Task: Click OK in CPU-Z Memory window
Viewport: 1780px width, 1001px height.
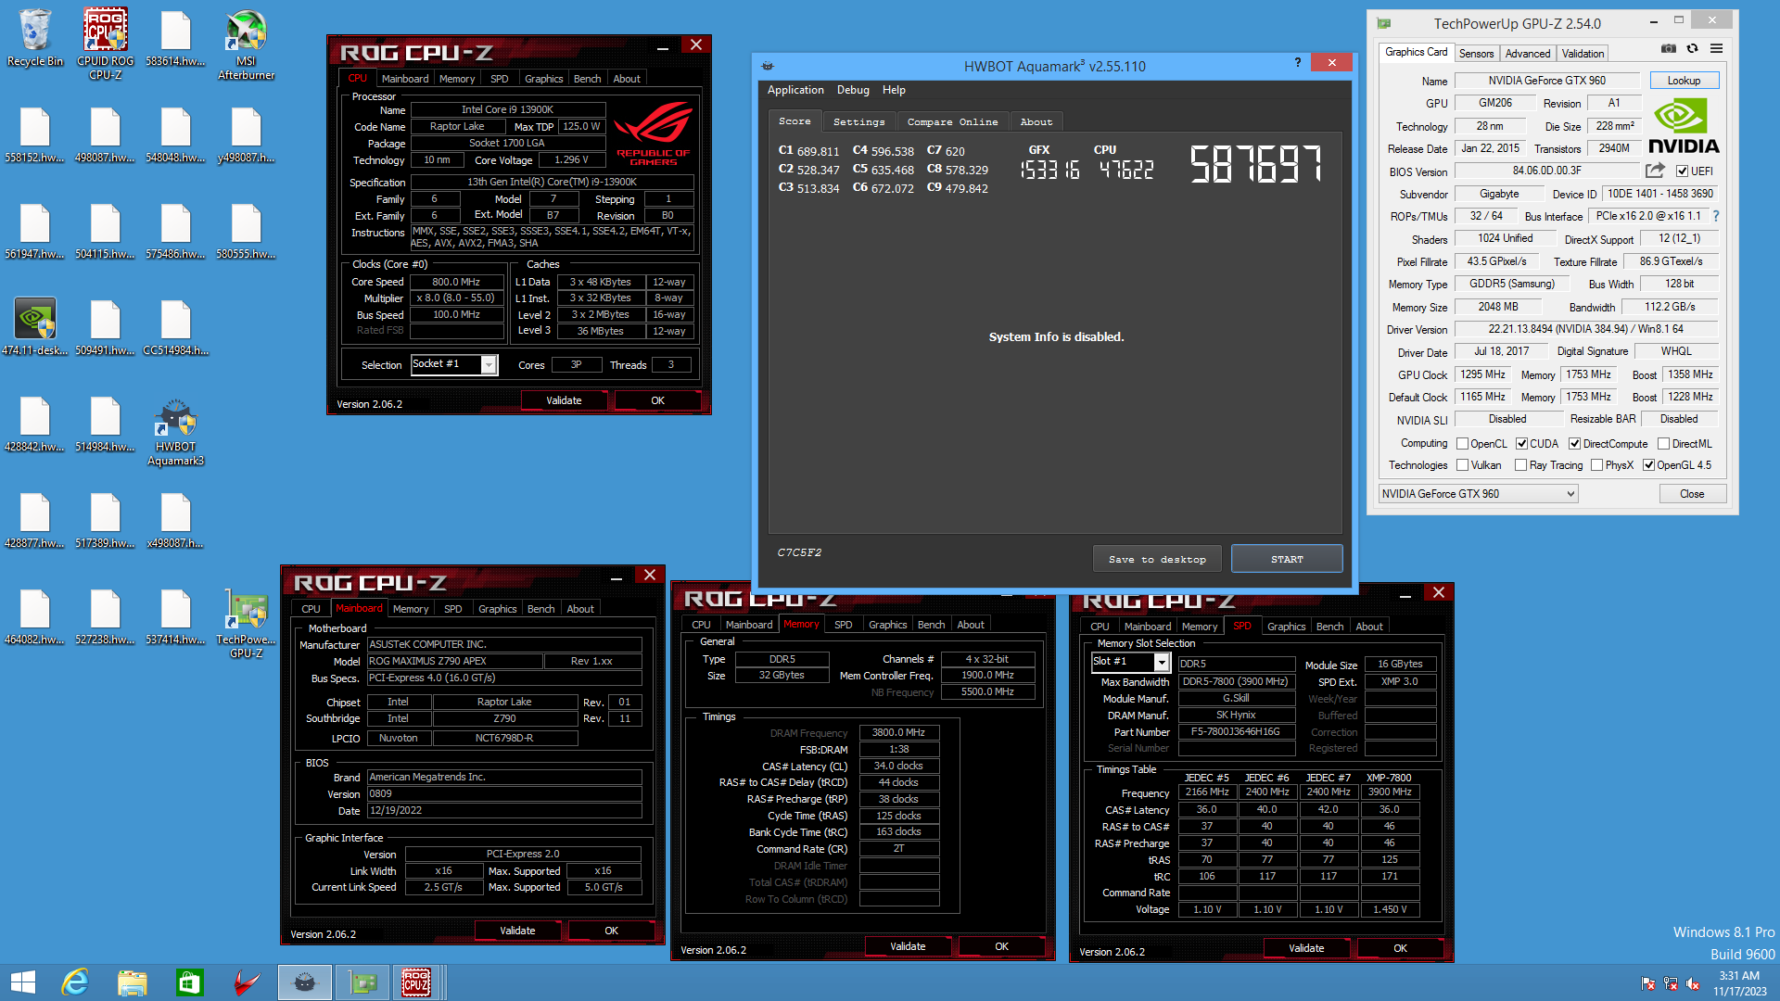Action: (1001, 946)
